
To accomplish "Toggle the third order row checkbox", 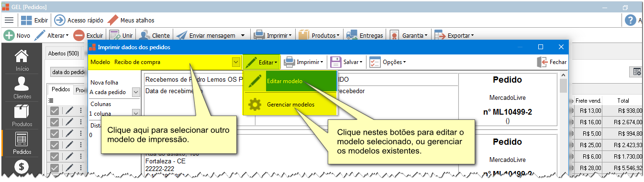I will 55,134.
